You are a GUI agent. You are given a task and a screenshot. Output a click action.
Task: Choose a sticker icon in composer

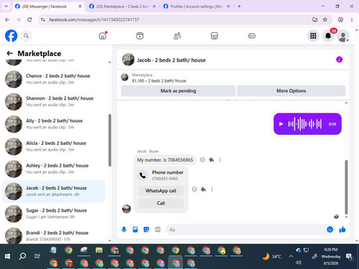tap(146, 230)
